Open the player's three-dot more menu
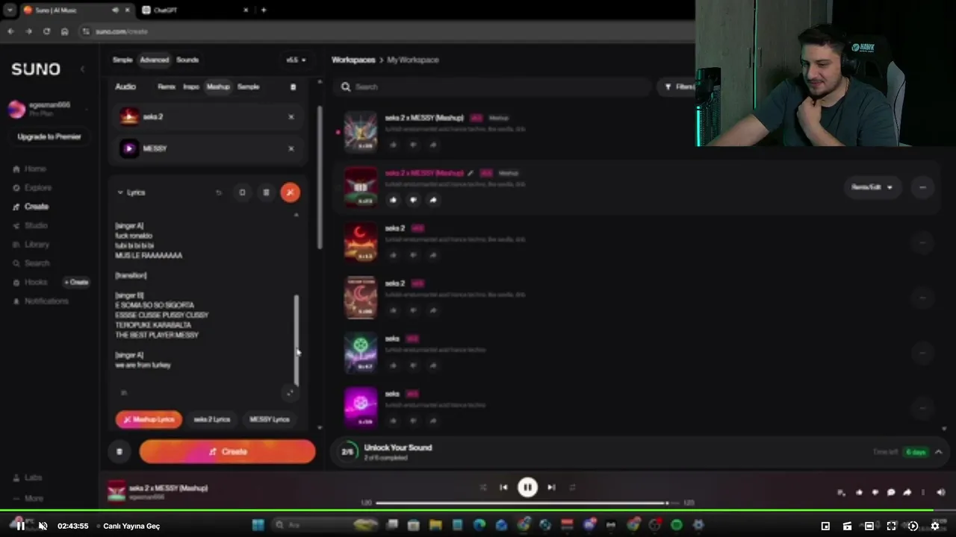Viewport: 956px width, 537px height. 923,492
